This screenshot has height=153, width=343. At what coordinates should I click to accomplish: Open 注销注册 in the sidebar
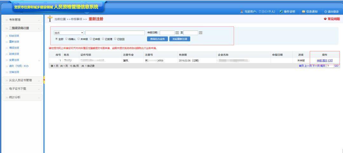(14, 72)
